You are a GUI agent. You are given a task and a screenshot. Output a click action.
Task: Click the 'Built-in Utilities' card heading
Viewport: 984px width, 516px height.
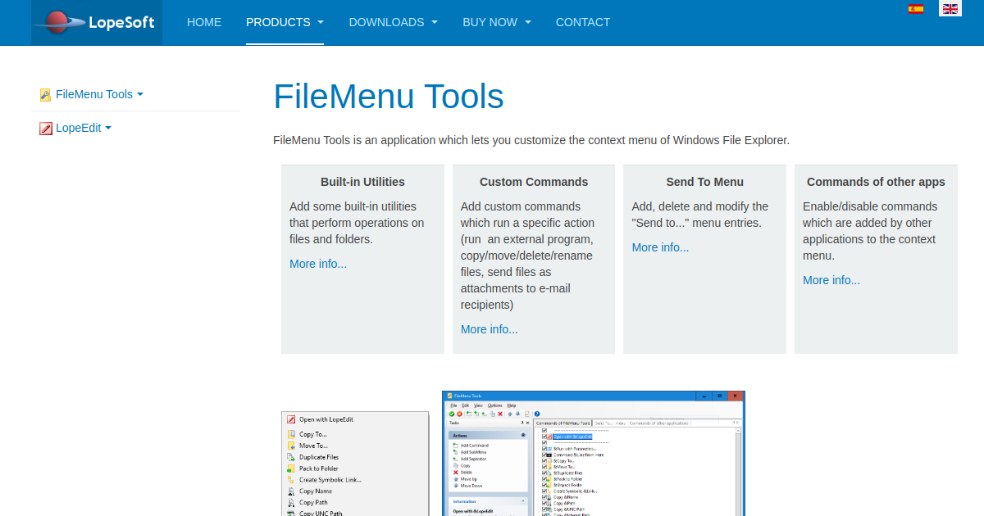(362, 182)
